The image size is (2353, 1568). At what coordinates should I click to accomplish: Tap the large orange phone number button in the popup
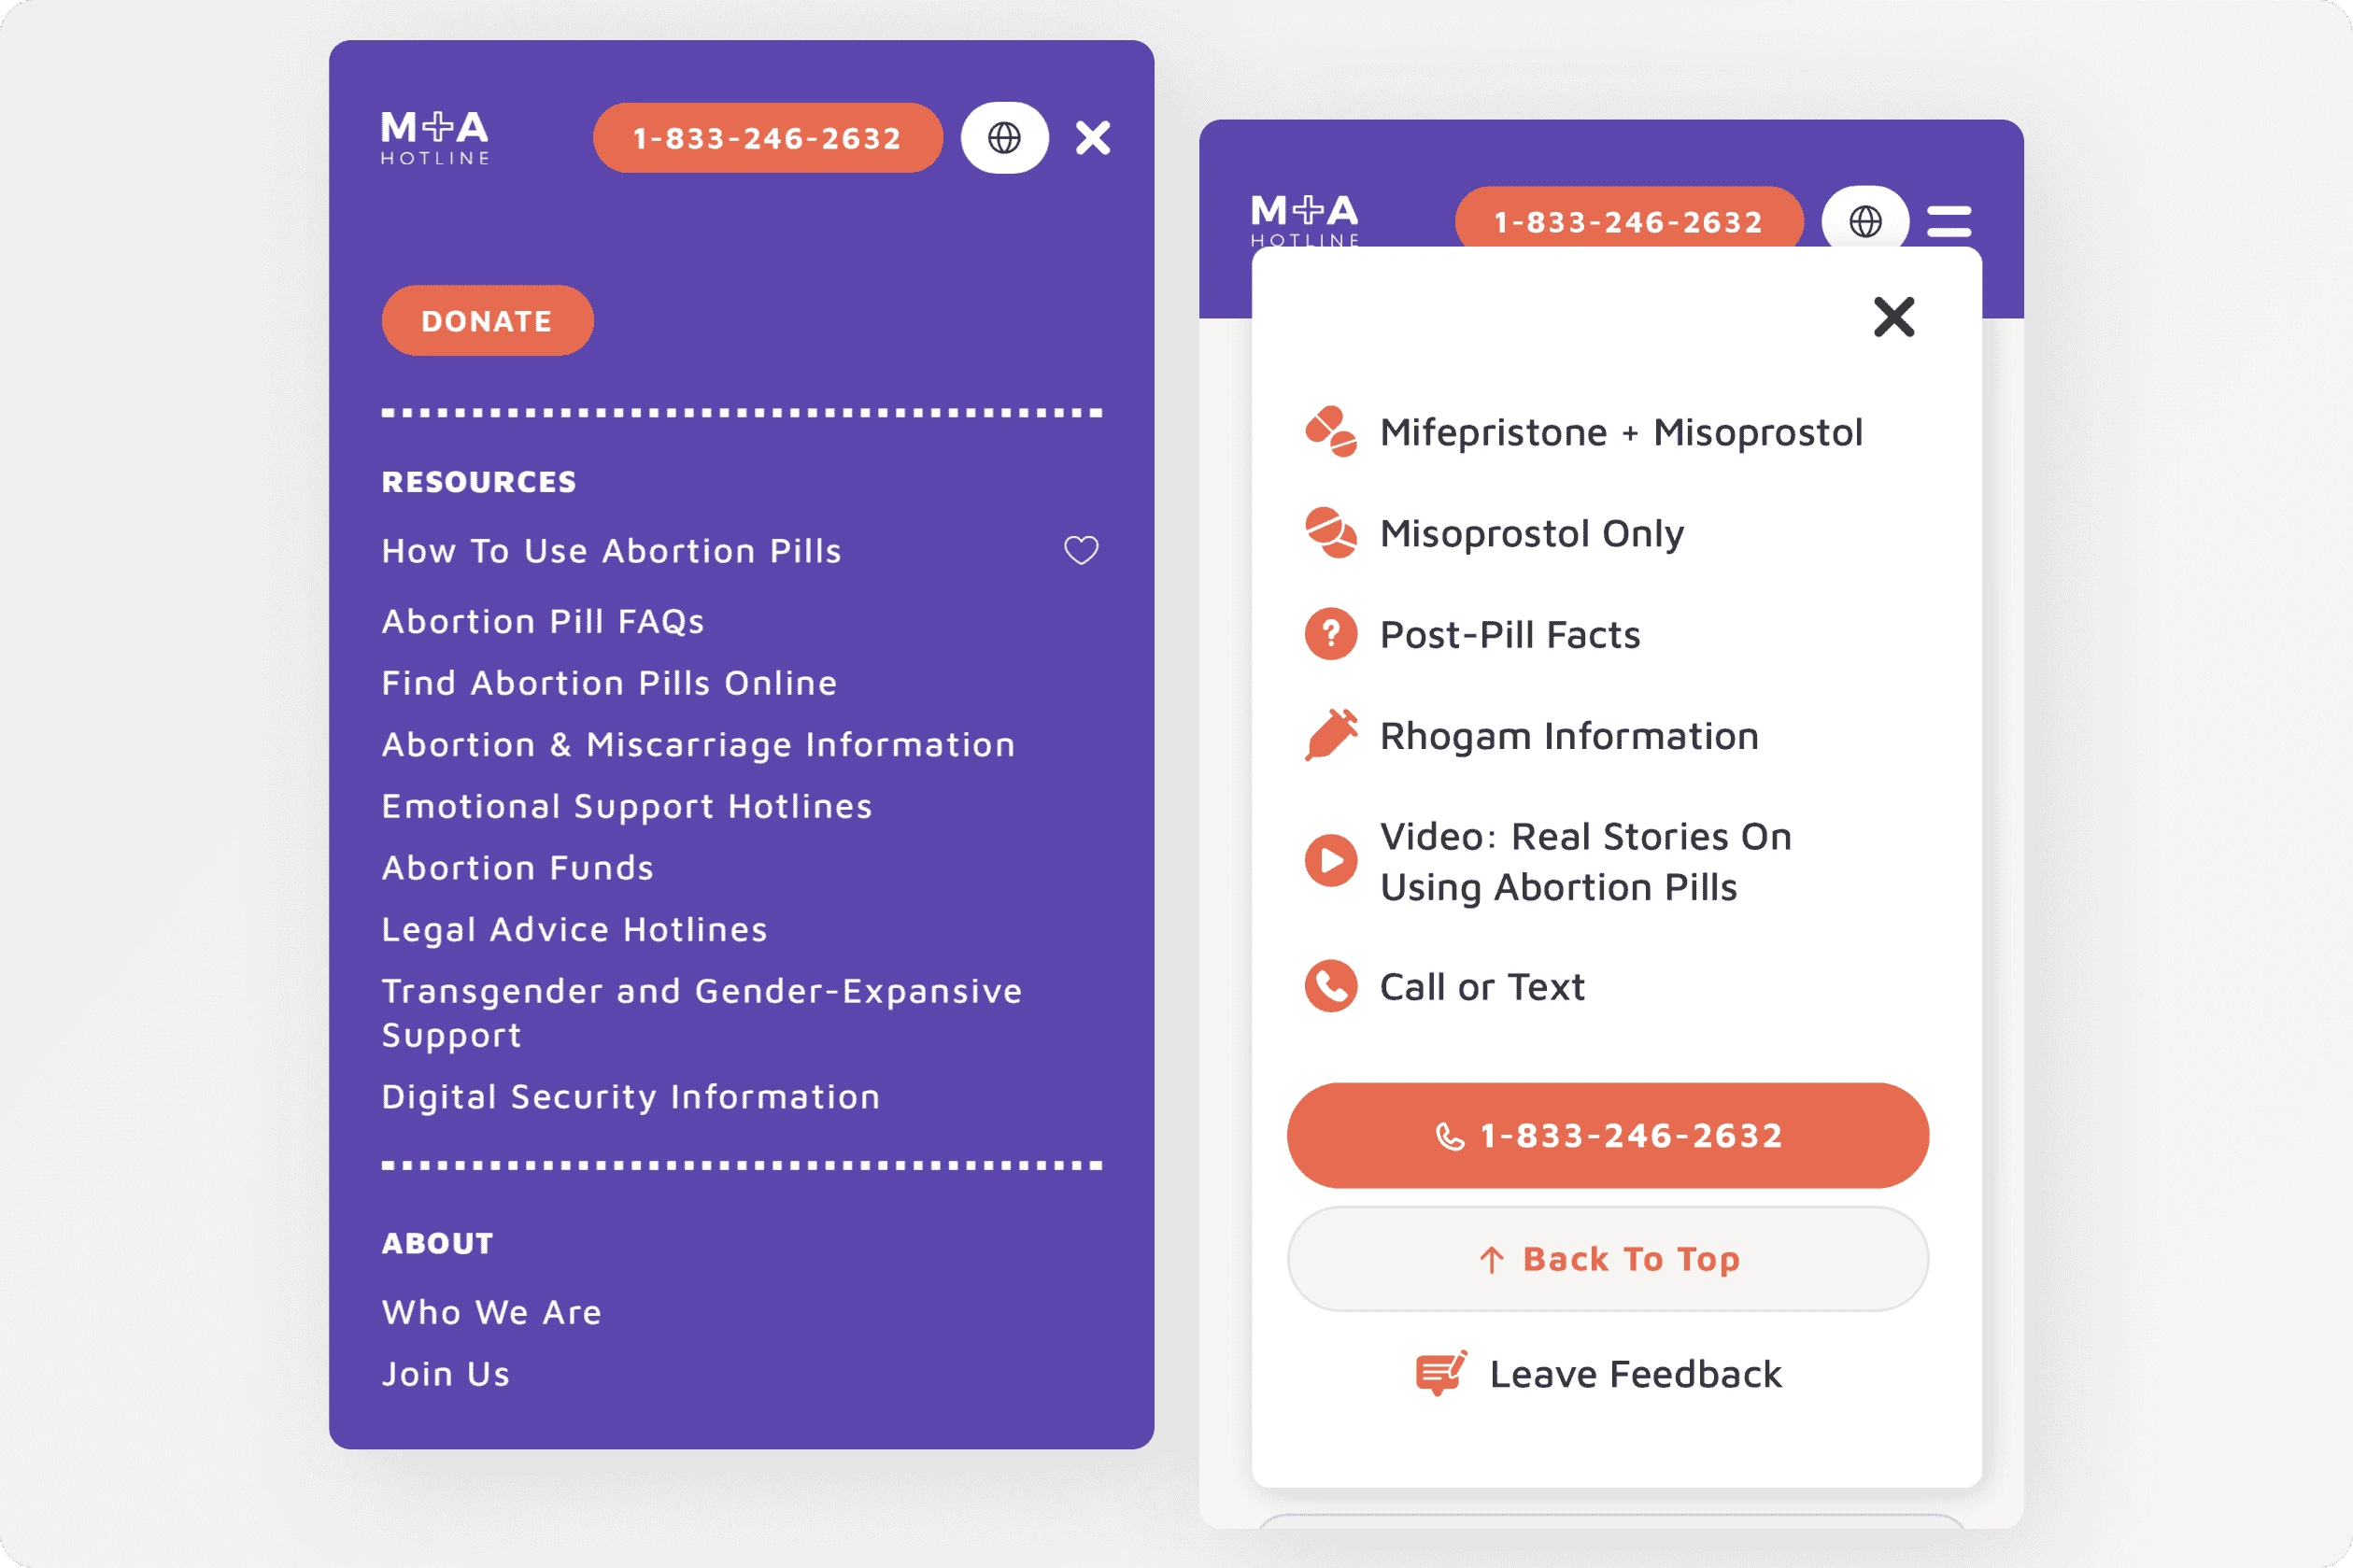click(x=1607, y=1135)
